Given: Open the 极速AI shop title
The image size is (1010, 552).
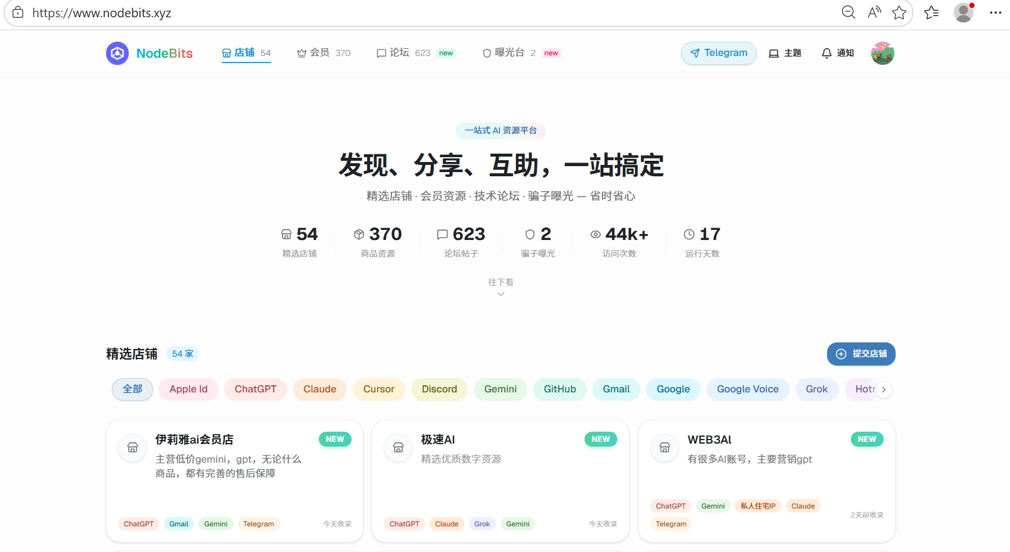Looking at the screenshot, I should (438, 439).
